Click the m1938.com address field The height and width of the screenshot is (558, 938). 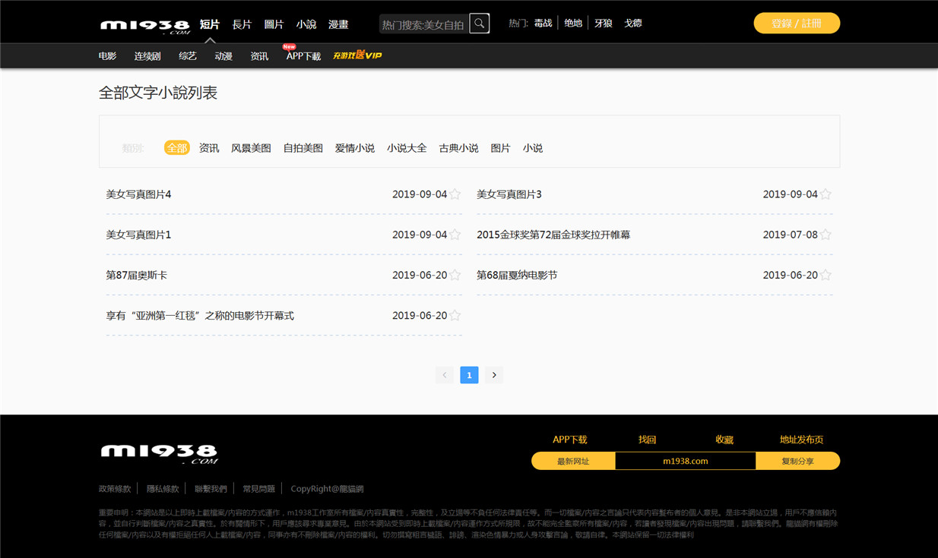(686, 461)
